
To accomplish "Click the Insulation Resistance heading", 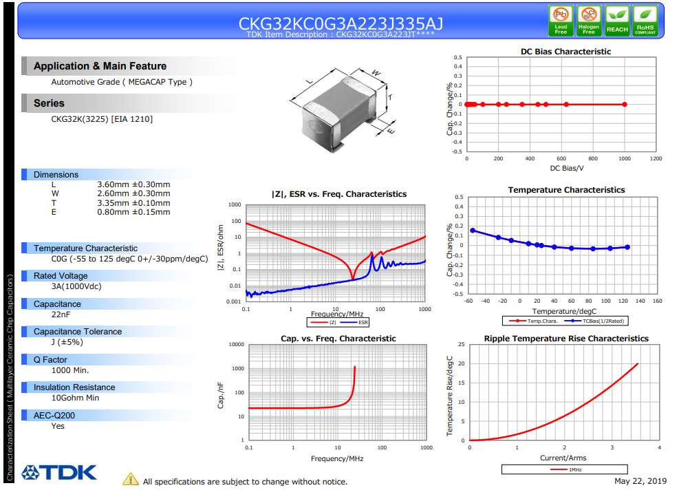I will pyautogui.click(x=74, y=387).
